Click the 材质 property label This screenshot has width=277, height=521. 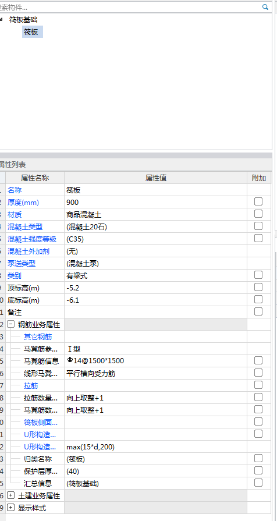click(15, 215)
